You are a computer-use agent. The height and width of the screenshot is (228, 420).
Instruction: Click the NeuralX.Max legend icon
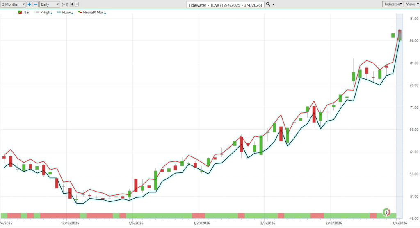point(80,12)
